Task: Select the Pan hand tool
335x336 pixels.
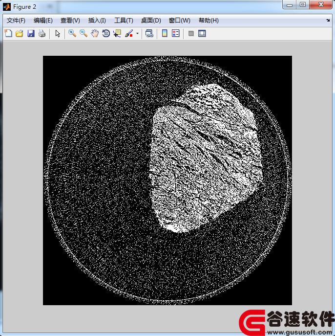Action: tap(95, 33)
